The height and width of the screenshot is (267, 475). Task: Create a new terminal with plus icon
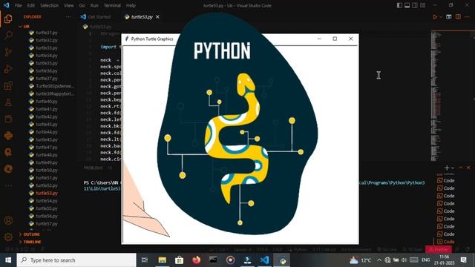447,168
